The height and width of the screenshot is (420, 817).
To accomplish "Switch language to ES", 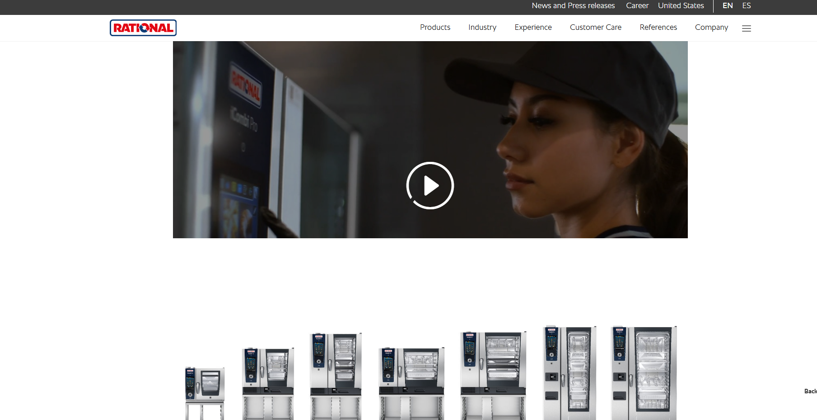I will [x=746, y=5].
